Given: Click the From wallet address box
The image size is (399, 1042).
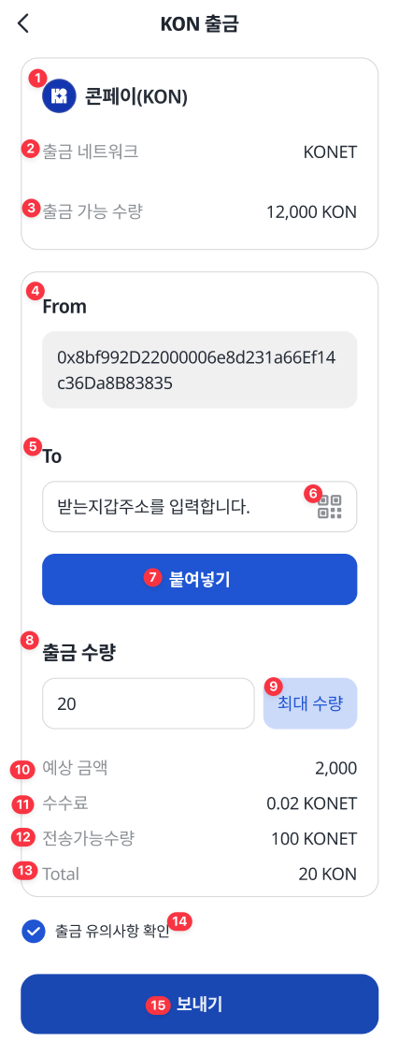Looking at the screenshot, I should pos(200,369).
